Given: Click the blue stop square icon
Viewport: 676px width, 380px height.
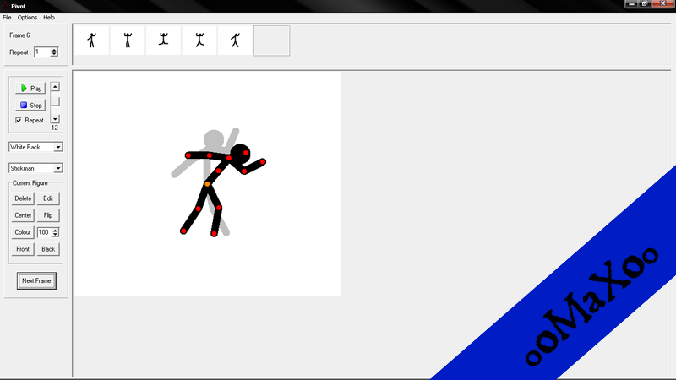Looking at the screenshot, I should coord(24,105).
